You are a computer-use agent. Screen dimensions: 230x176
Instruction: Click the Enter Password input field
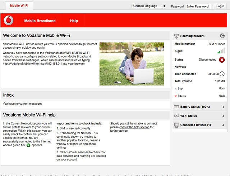[198, 6]
